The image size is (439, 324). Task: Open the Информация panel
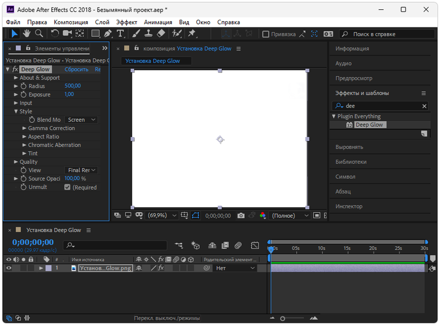click(x=352, y=49)
